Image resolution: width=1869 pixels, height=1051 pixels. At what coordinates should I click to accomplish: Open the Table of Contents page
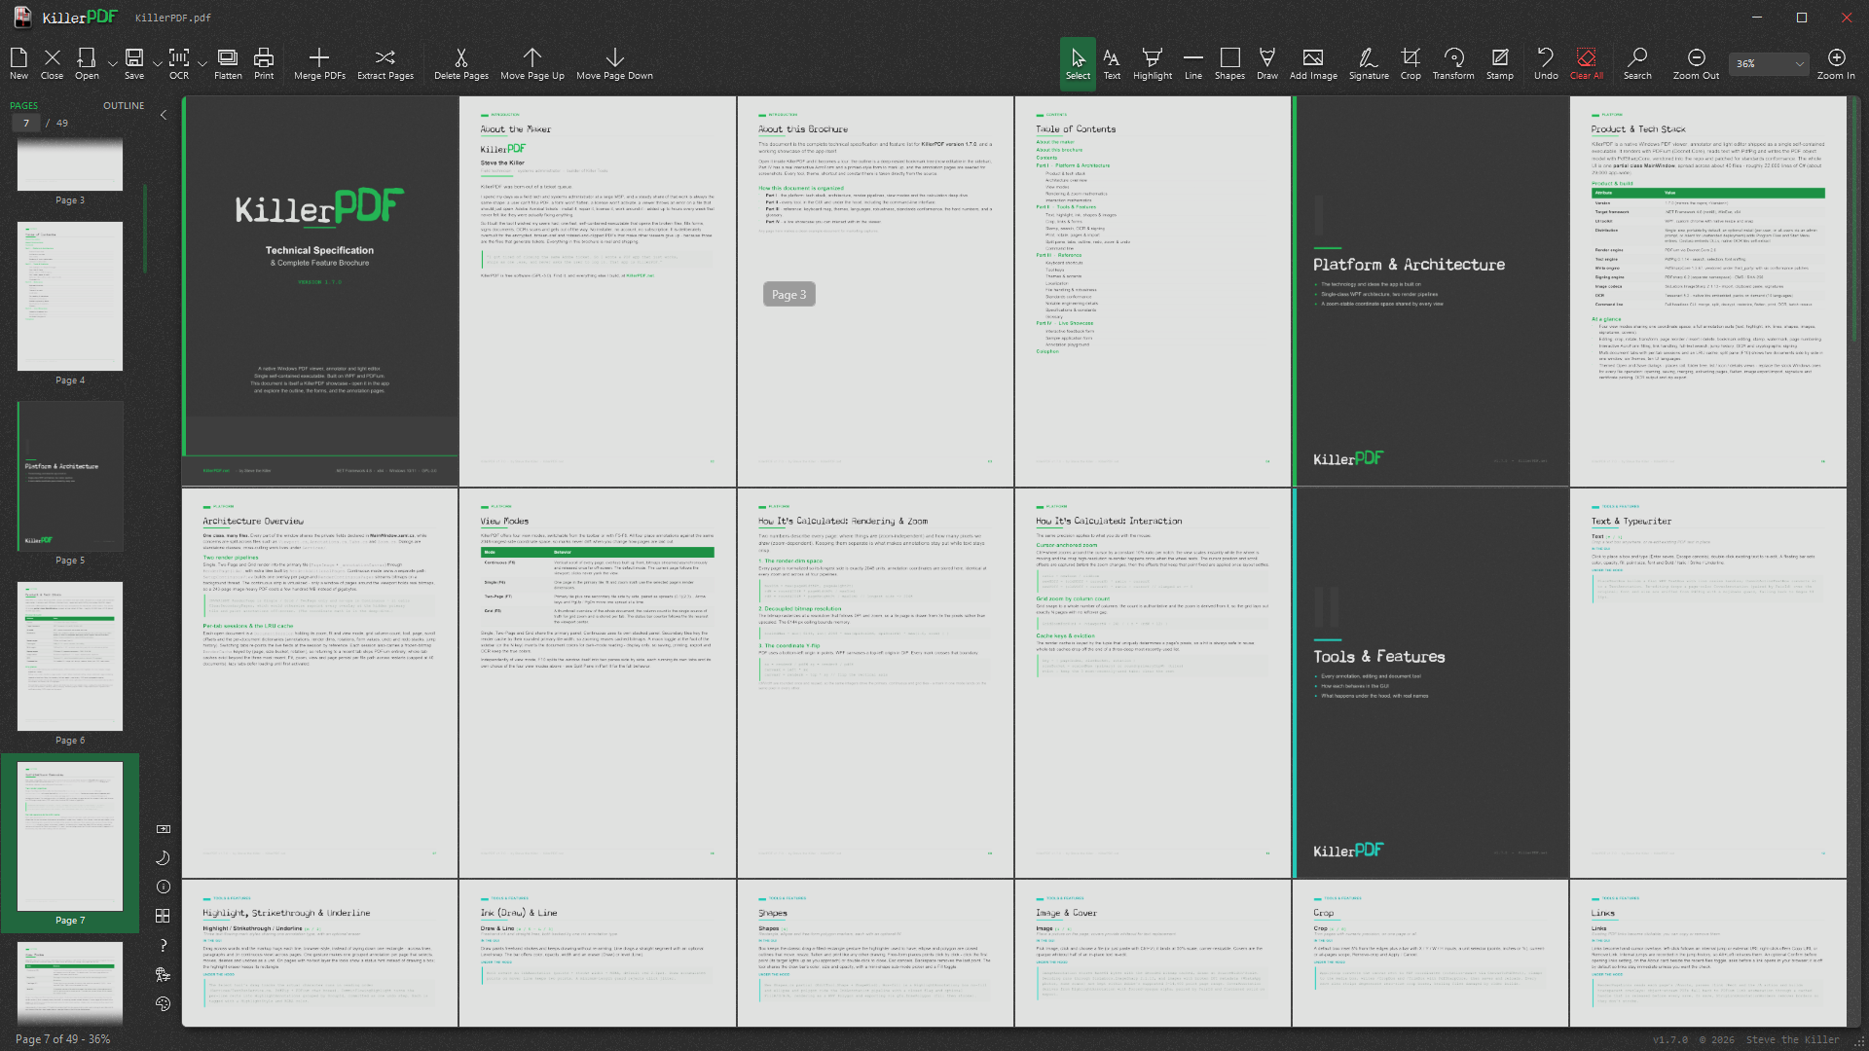(x=1153, y=291)
